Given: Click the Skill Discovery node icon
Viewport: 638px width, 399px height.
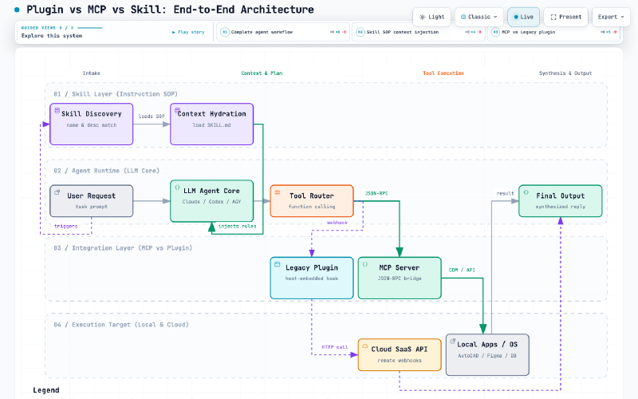Looking at the screenshot, I should point(57,110).
